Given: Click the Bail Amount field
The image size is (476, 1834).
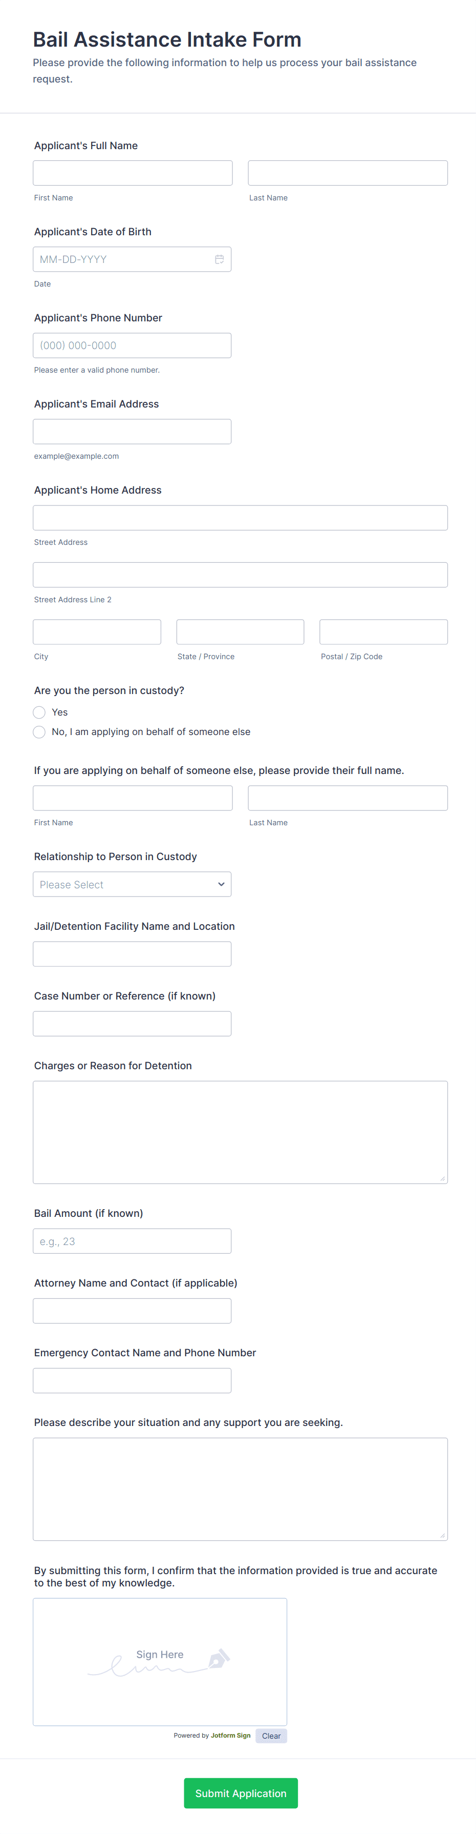Looking at the screenshot, I should click(132, 1241).
